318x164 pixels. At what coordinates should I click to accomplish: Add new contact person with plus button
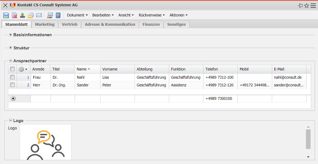(x=13, y=98)
